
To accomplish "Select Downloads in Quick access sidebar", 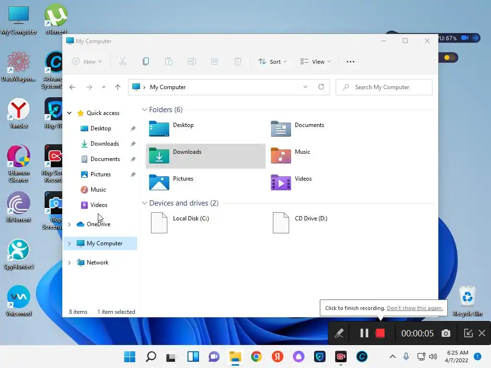I will pos(105,144).
